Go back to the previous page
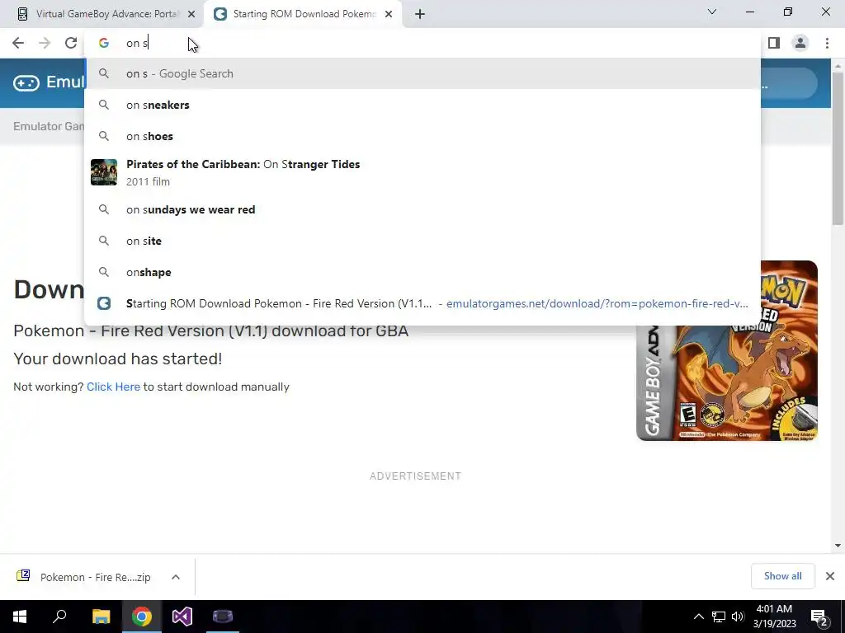Viewport: 845px width, 633px height. pos(18,43)
